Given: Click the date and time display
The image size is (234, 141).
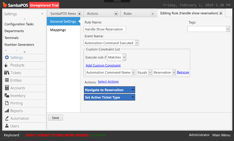Looking at the screenshot, I should point(197,5).
